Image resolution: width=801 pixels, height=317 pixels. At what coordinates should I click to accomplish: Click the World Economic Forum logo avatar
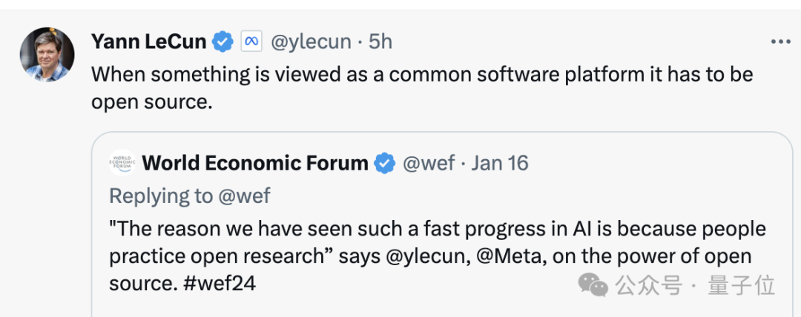(x=122, y=162)
